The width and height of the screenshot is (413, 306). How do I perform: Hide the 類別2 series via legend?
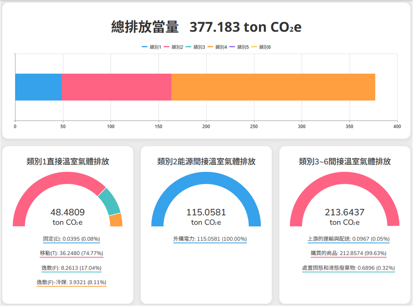coord(173,47)
